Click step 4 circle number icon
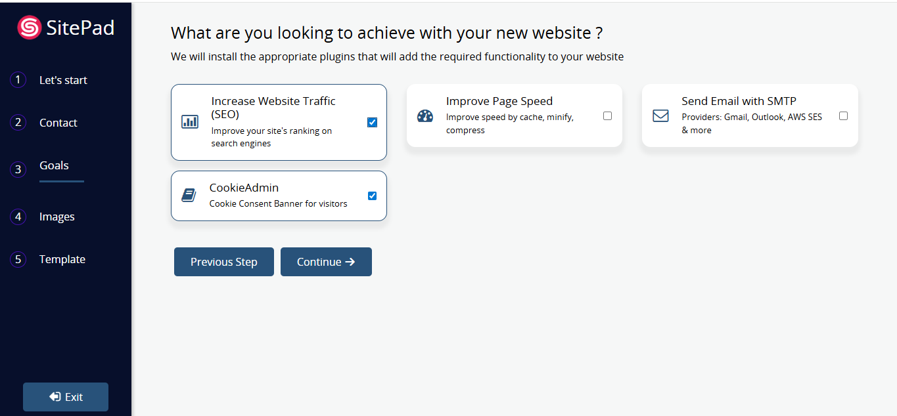 click(x=18, y=217)
